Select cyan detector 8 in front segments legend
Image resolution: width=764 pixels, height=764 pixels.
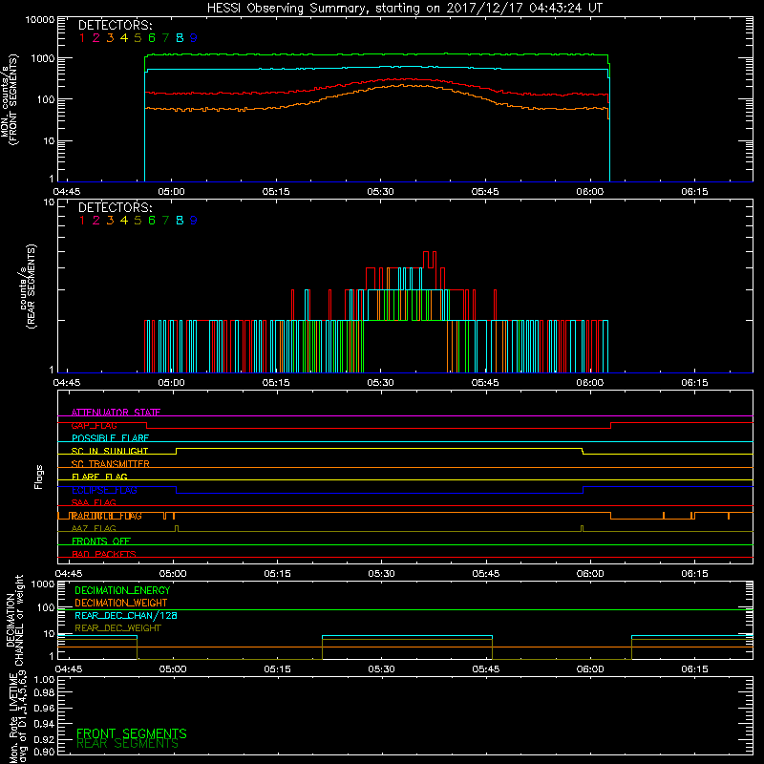[x=180, y=38]
